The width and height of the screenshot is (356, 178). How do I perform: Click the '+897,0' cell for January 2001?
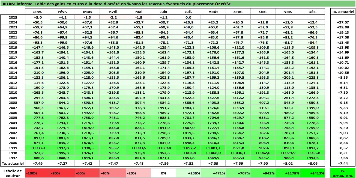click(x=38, y=138)
